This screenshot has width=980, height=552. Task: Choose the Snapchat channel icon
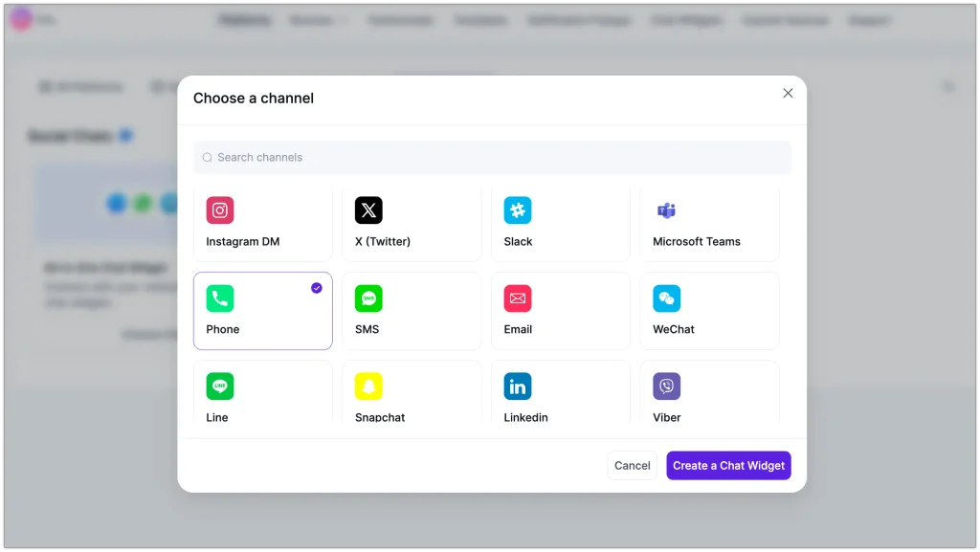[368, 386]
